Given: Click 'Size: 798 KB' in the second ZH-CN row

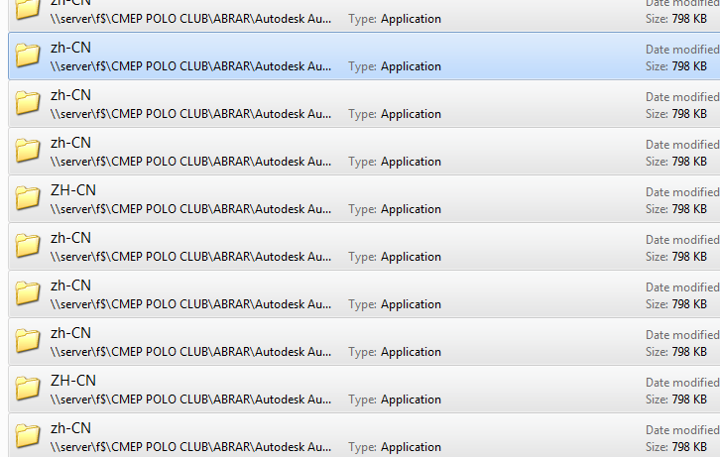Looking at the screenshot, I should click(676, 400).
